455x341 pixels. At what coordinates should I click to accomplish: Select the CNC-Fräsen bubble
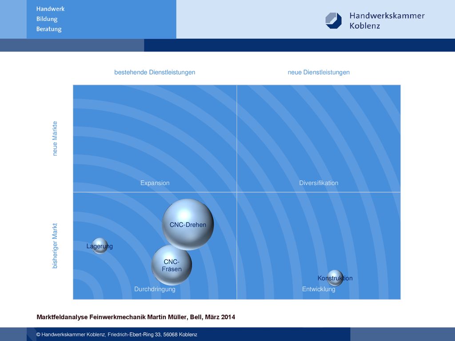coord(172,265)
